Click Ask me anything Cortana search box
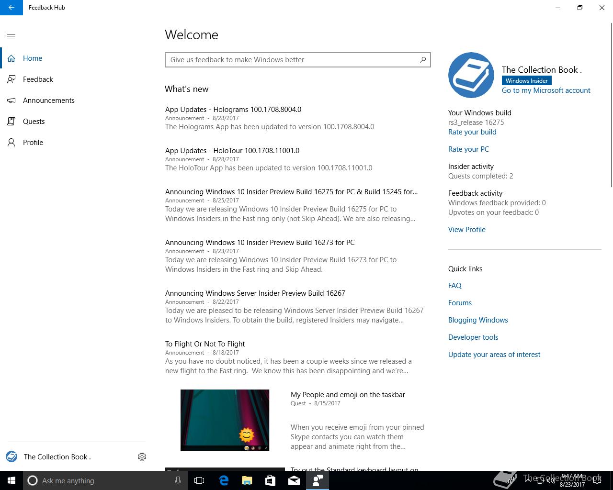The width and height of the screenshot is (613, 490). click(x=105, y=480)
